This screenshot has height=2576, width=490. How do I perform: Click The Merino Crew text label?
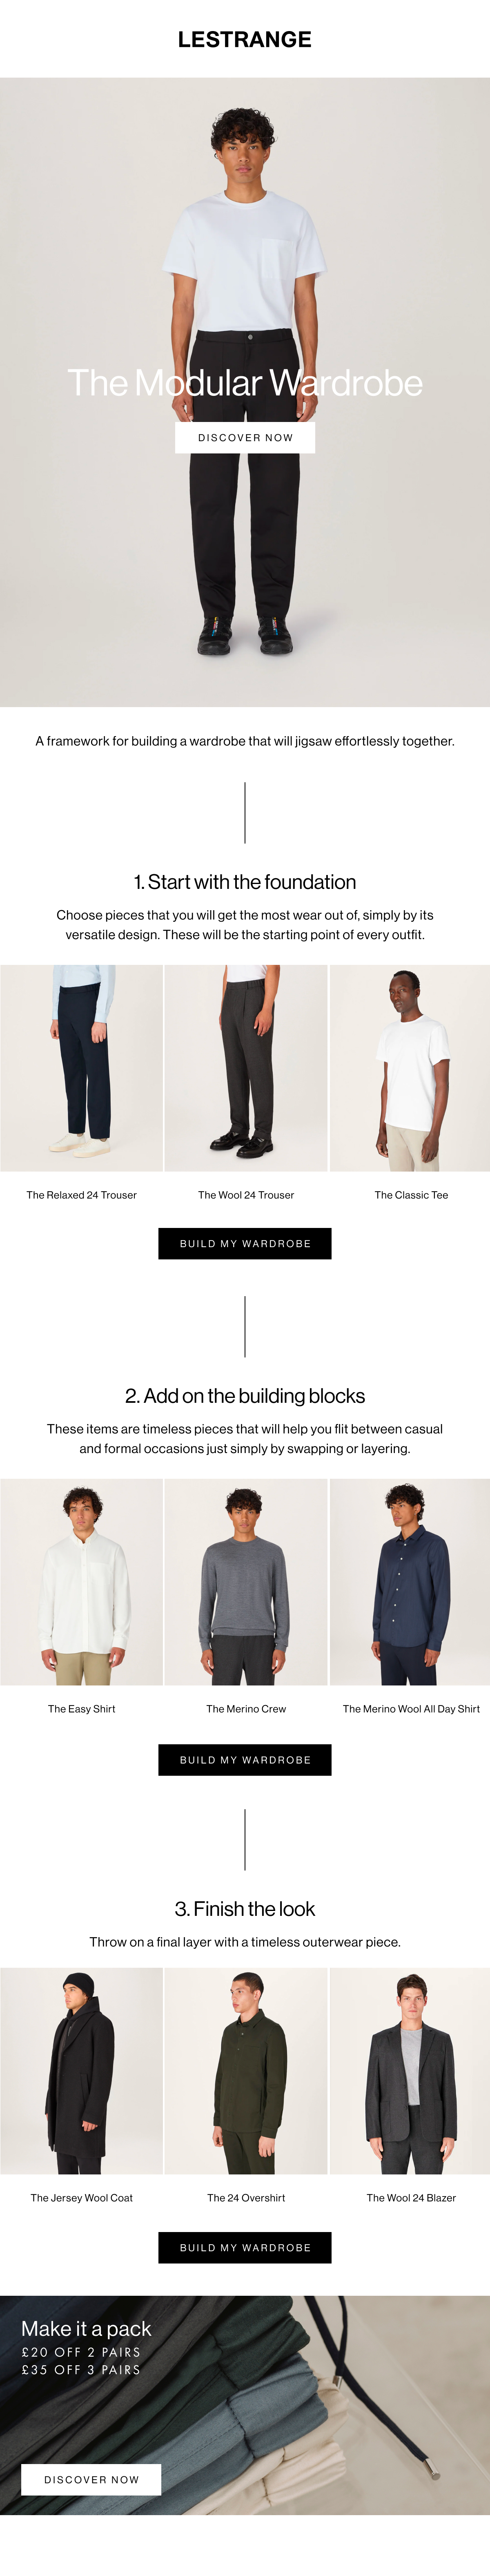coord(246,1709)
